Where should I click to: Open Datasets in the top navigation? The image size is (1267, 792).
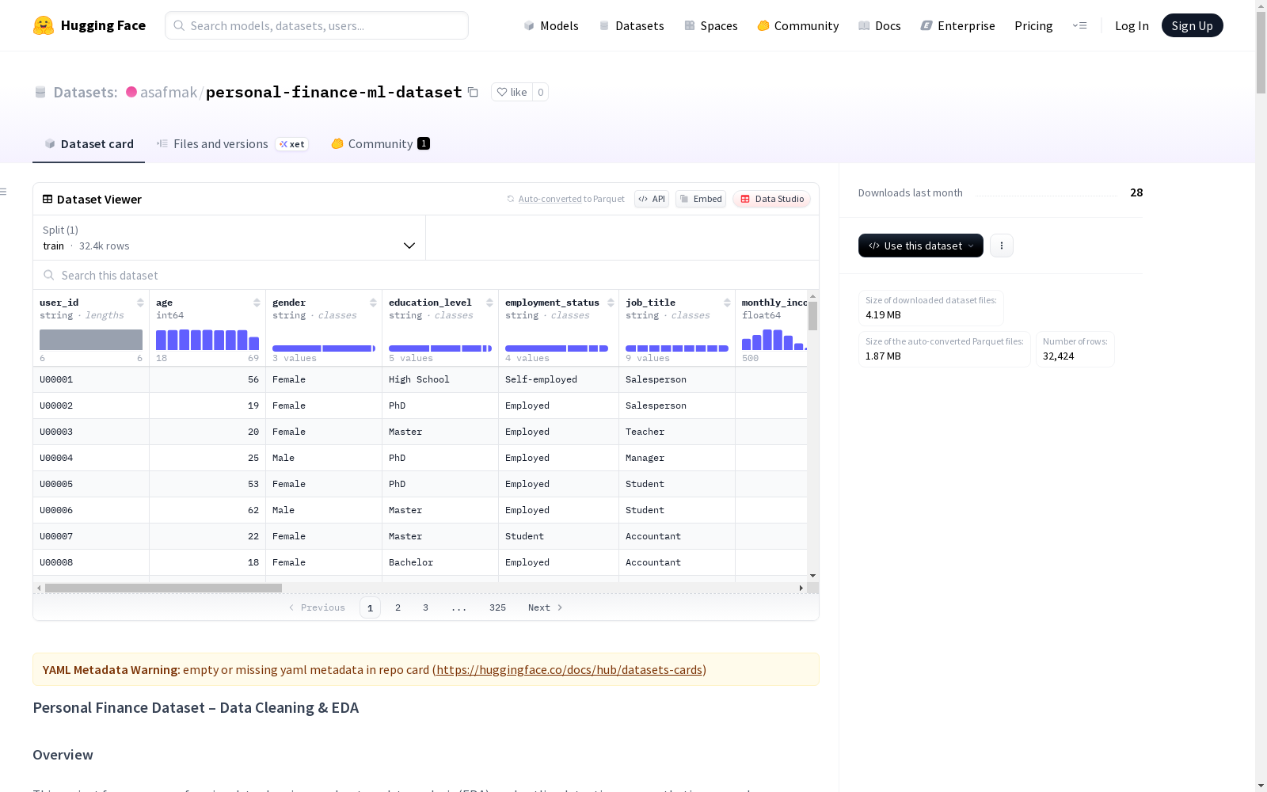coord(631,25)
